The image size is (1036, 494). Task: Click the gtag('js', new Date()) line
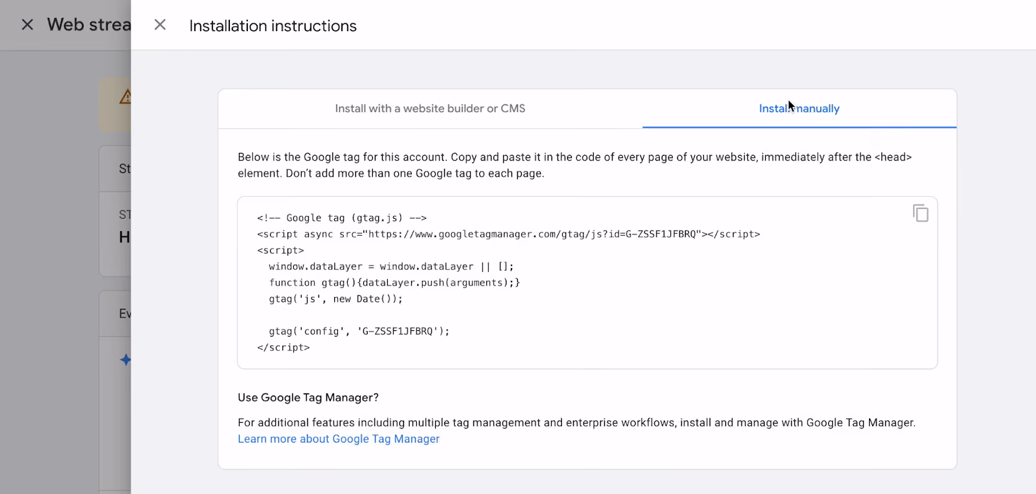(335, 299)
